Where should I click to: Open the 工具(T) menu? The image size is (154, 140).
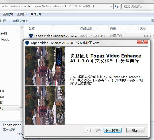(x=22, y=14)
